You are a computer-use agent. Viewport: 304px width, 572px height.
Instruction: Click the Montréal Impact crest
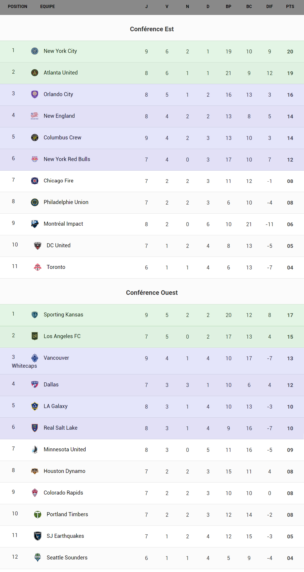35,224
